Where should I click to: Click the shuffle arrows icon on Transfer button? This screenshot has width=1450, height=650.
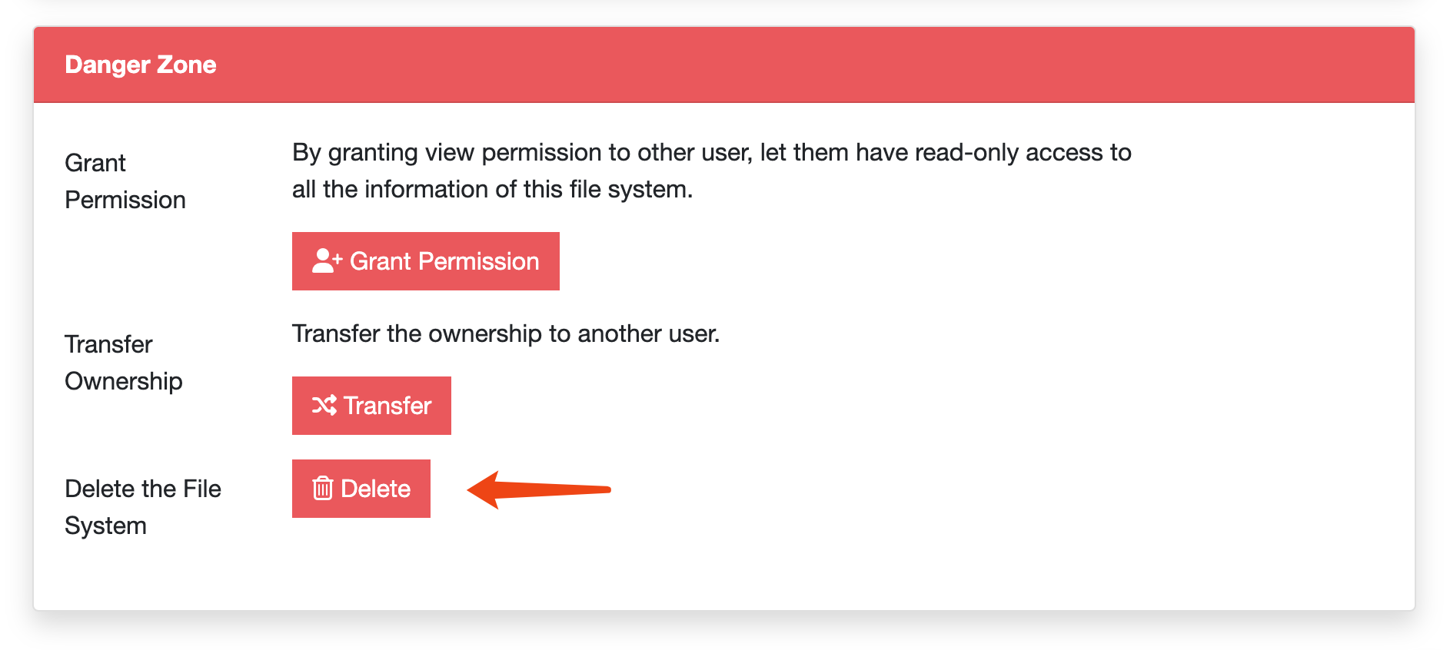click(x=324, y=406)
